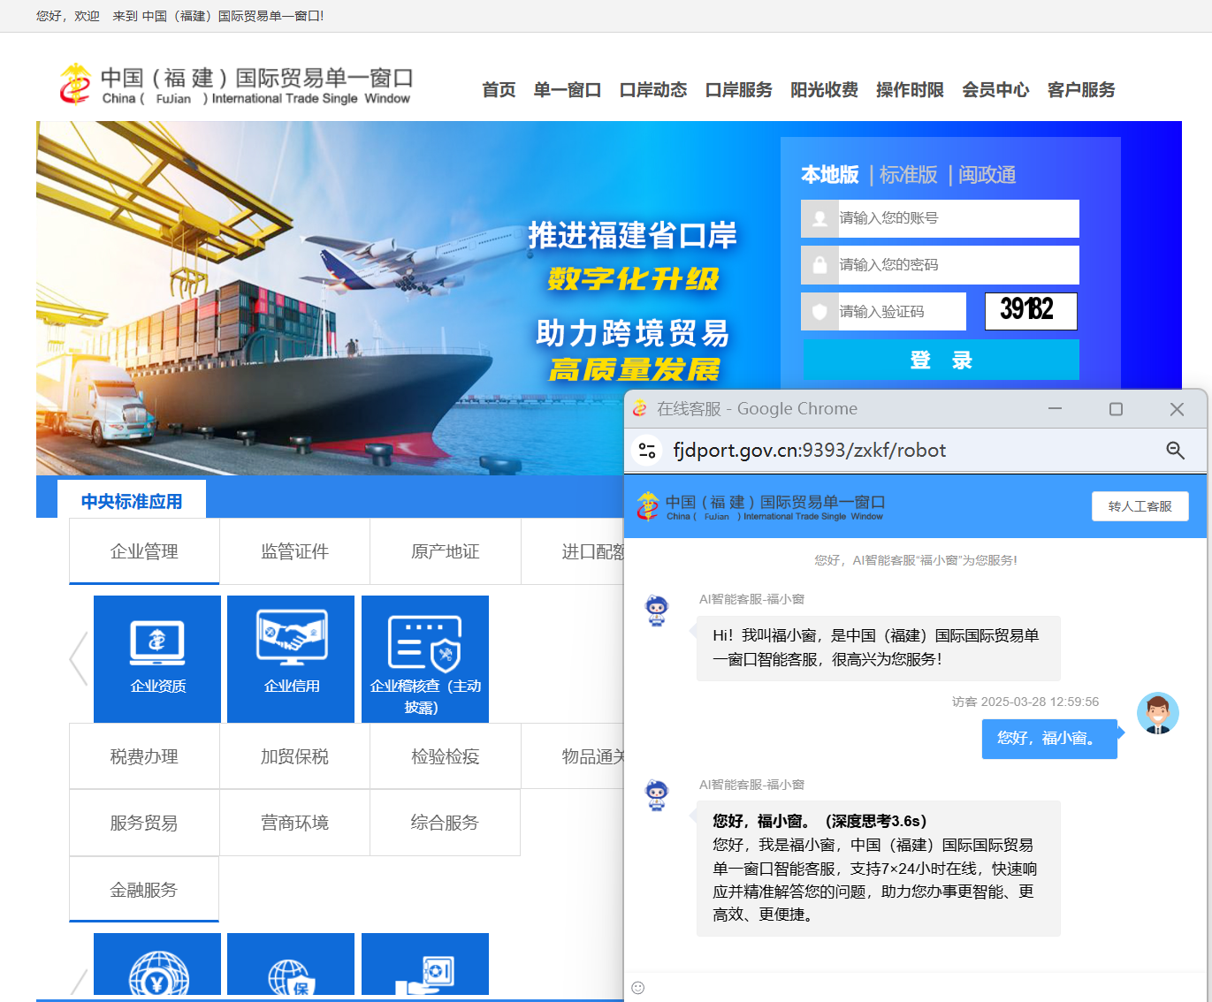The image size is (1212, 1002).
Task: Click the zoom magnifier in the address bar
Action: [x=1175, y=451]
